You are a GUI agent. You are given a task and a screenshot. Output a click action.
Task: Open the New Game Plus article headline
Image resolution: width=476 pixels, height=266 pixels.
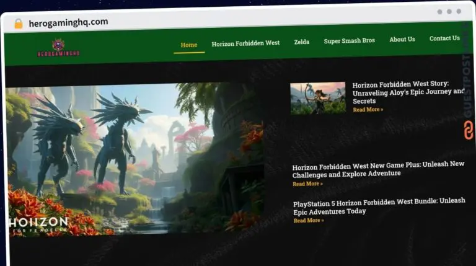(378, 169)
